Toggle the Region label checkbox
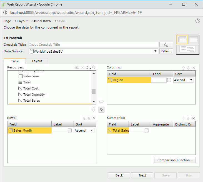 (x=169, y=80)
